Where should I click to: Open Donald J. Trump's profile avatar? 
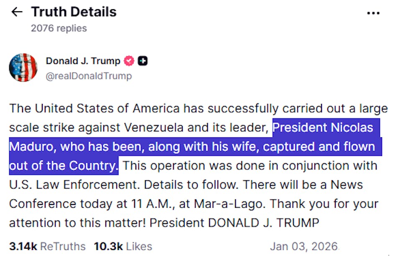(23, 67)
